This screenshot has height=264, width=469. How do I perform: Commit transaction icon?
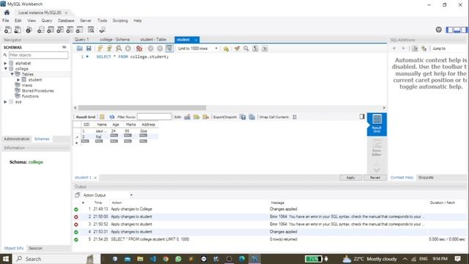coord(150,48)
